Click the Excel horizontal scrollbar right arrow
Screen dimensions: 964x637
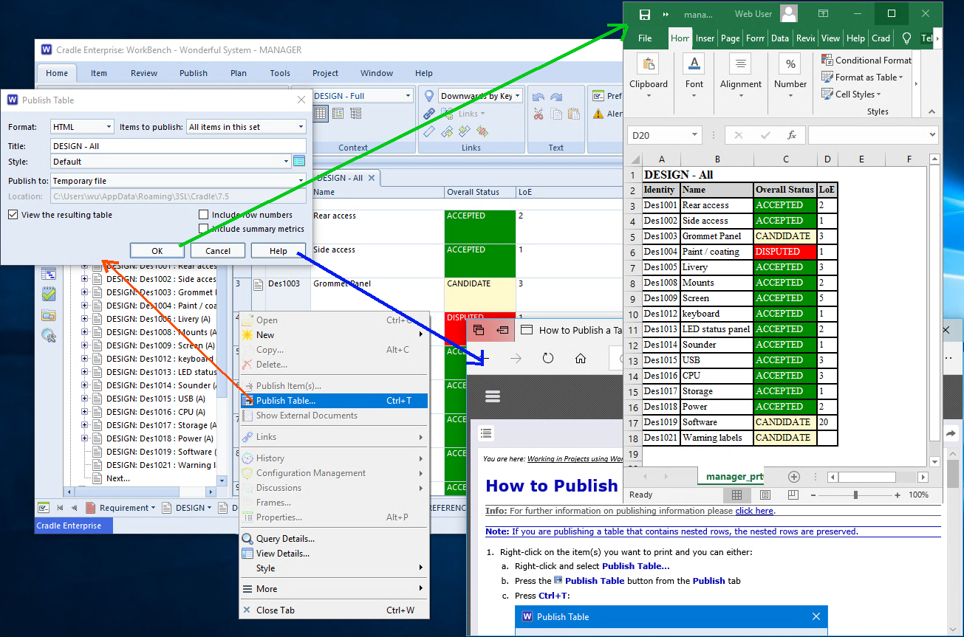click(921, 477)
